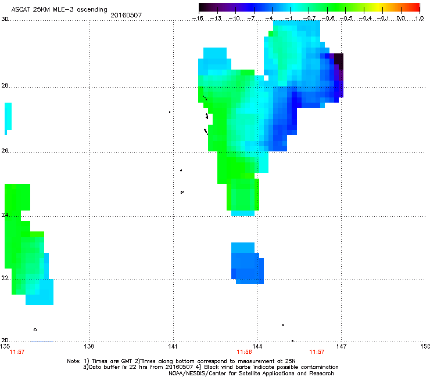This screenshot has width=430, height=377.
Task: Click the -7 label on the color scale
Action: pos(251,19)
